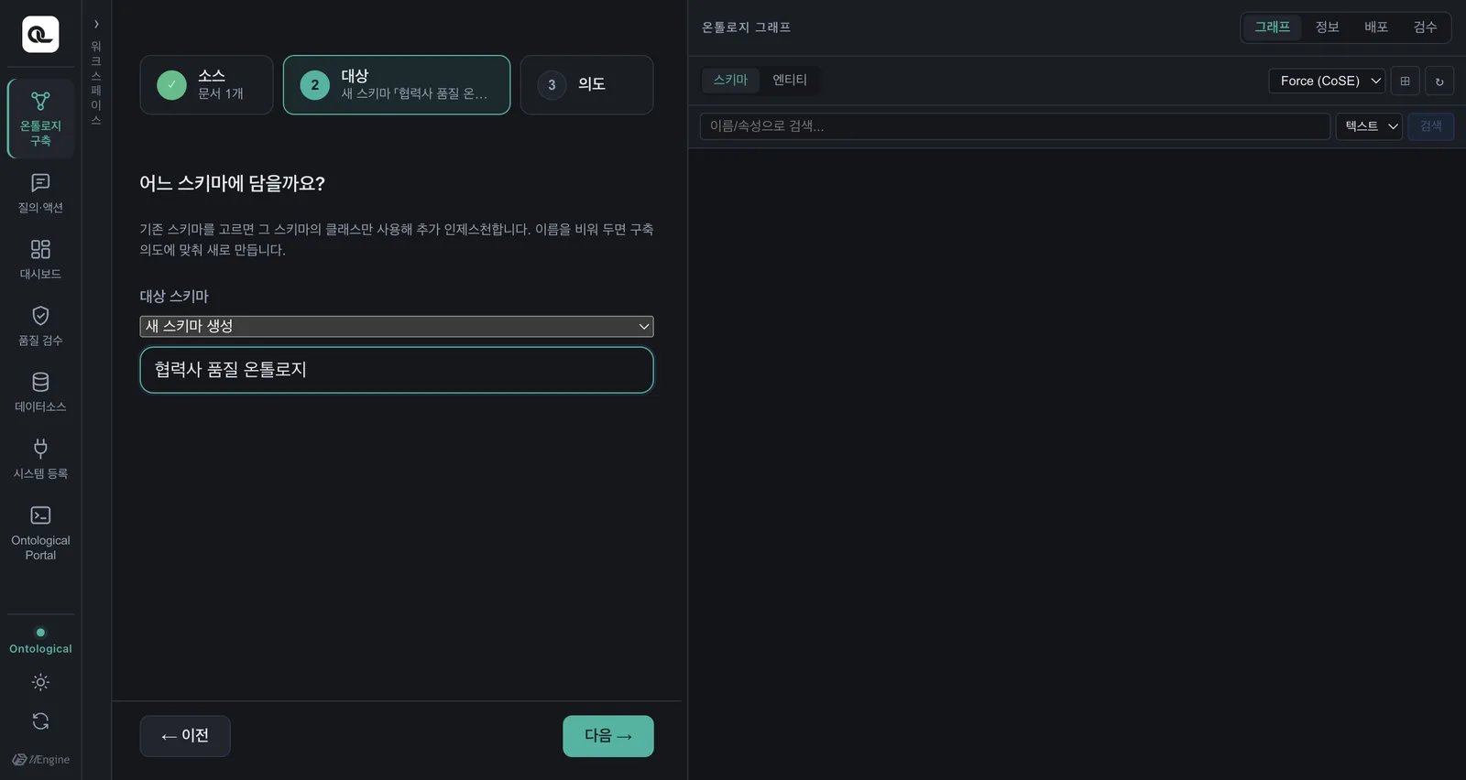
Task: Open the 품질 검수 sidebar section
Action: 40,326
